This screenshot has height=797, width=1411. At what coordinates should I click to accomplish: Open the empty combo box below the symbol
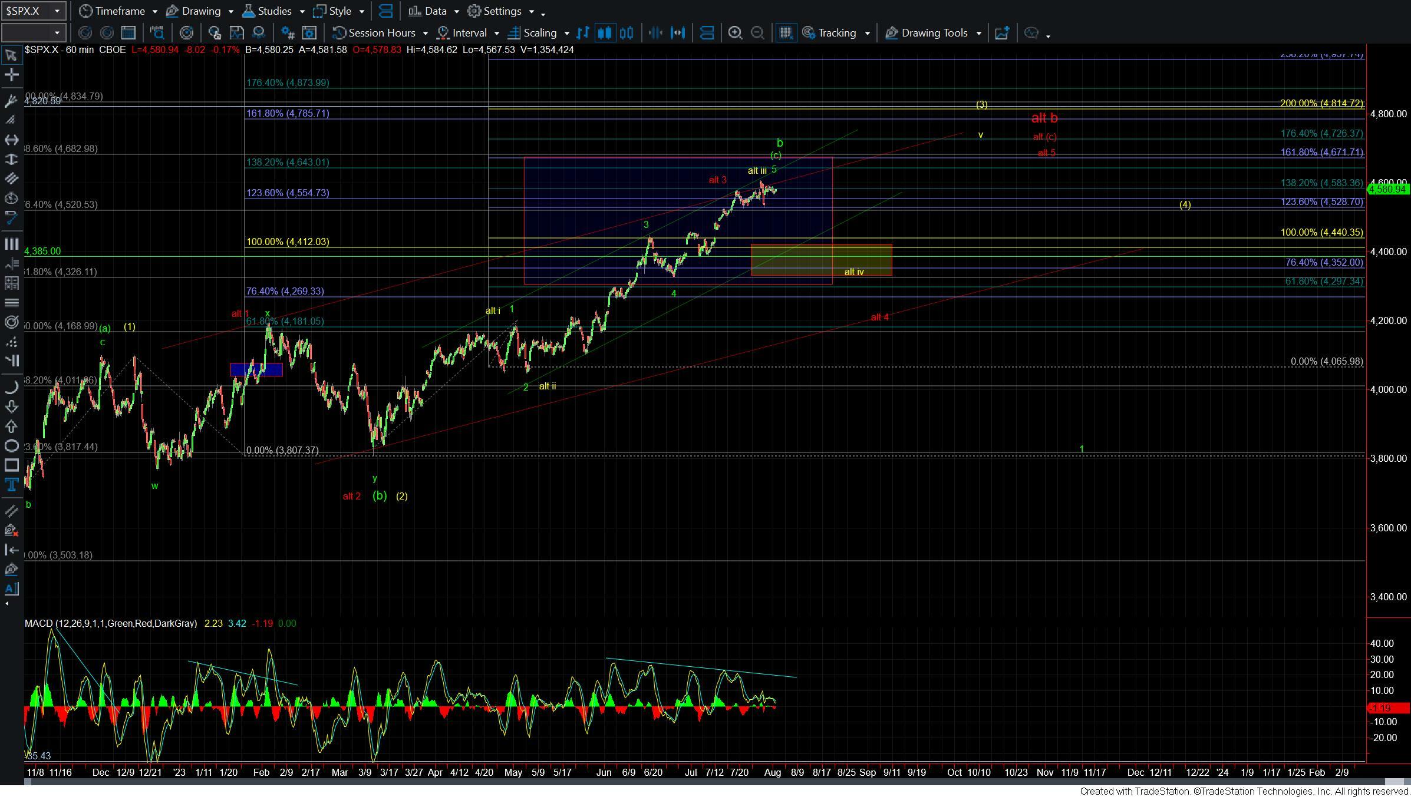tap(32, 33)
